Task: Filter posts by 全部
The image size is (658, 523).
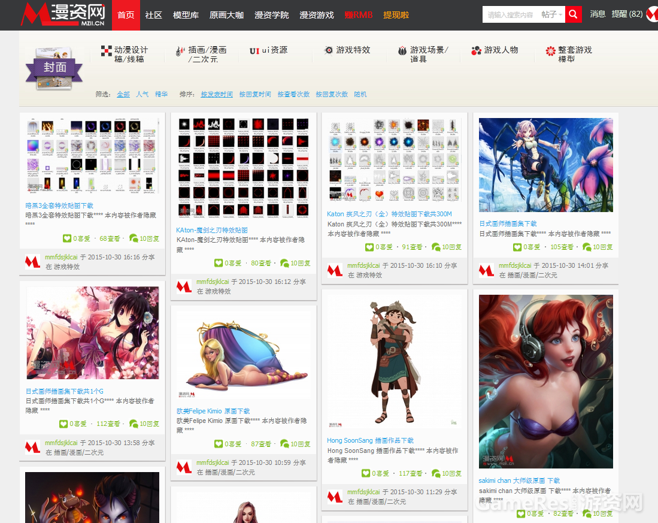Action: [123, 94]
